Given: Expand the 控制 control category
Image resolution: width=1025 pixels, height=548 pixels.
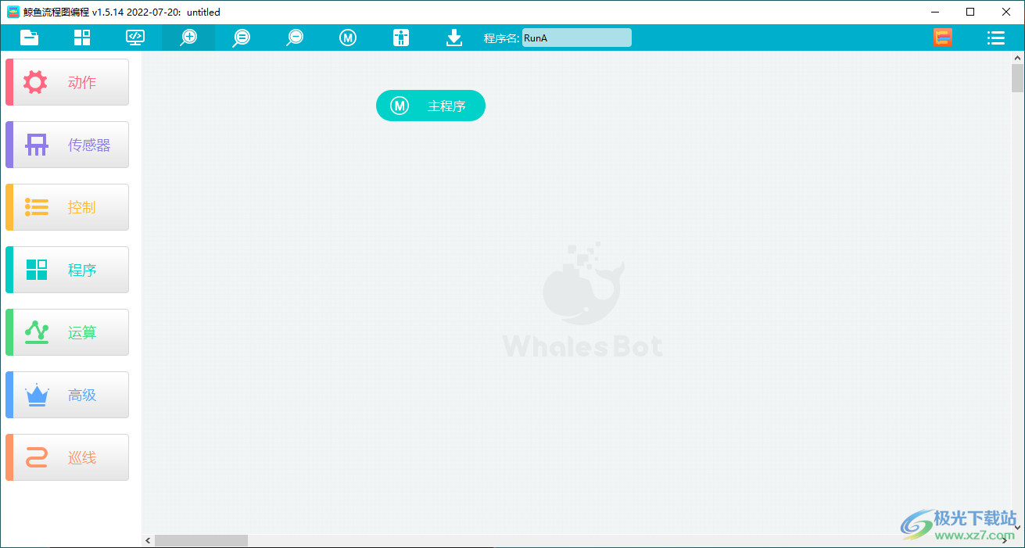Looking at the screenshot, I should coord(68,207).
